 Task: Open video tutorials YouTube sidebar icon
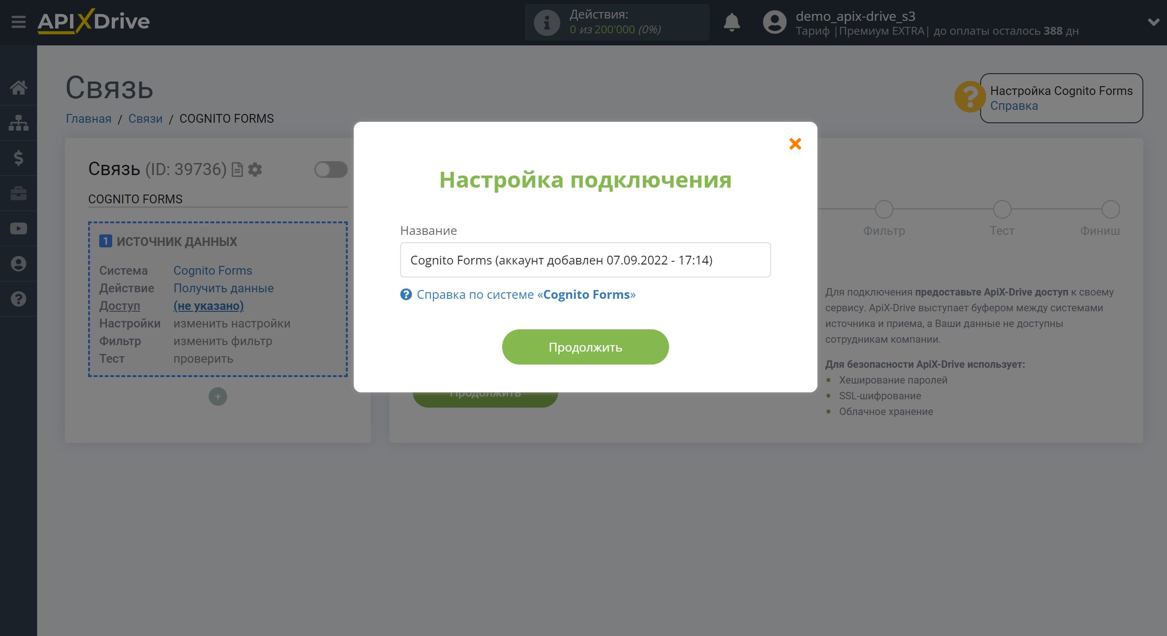[x=19, y=228]
